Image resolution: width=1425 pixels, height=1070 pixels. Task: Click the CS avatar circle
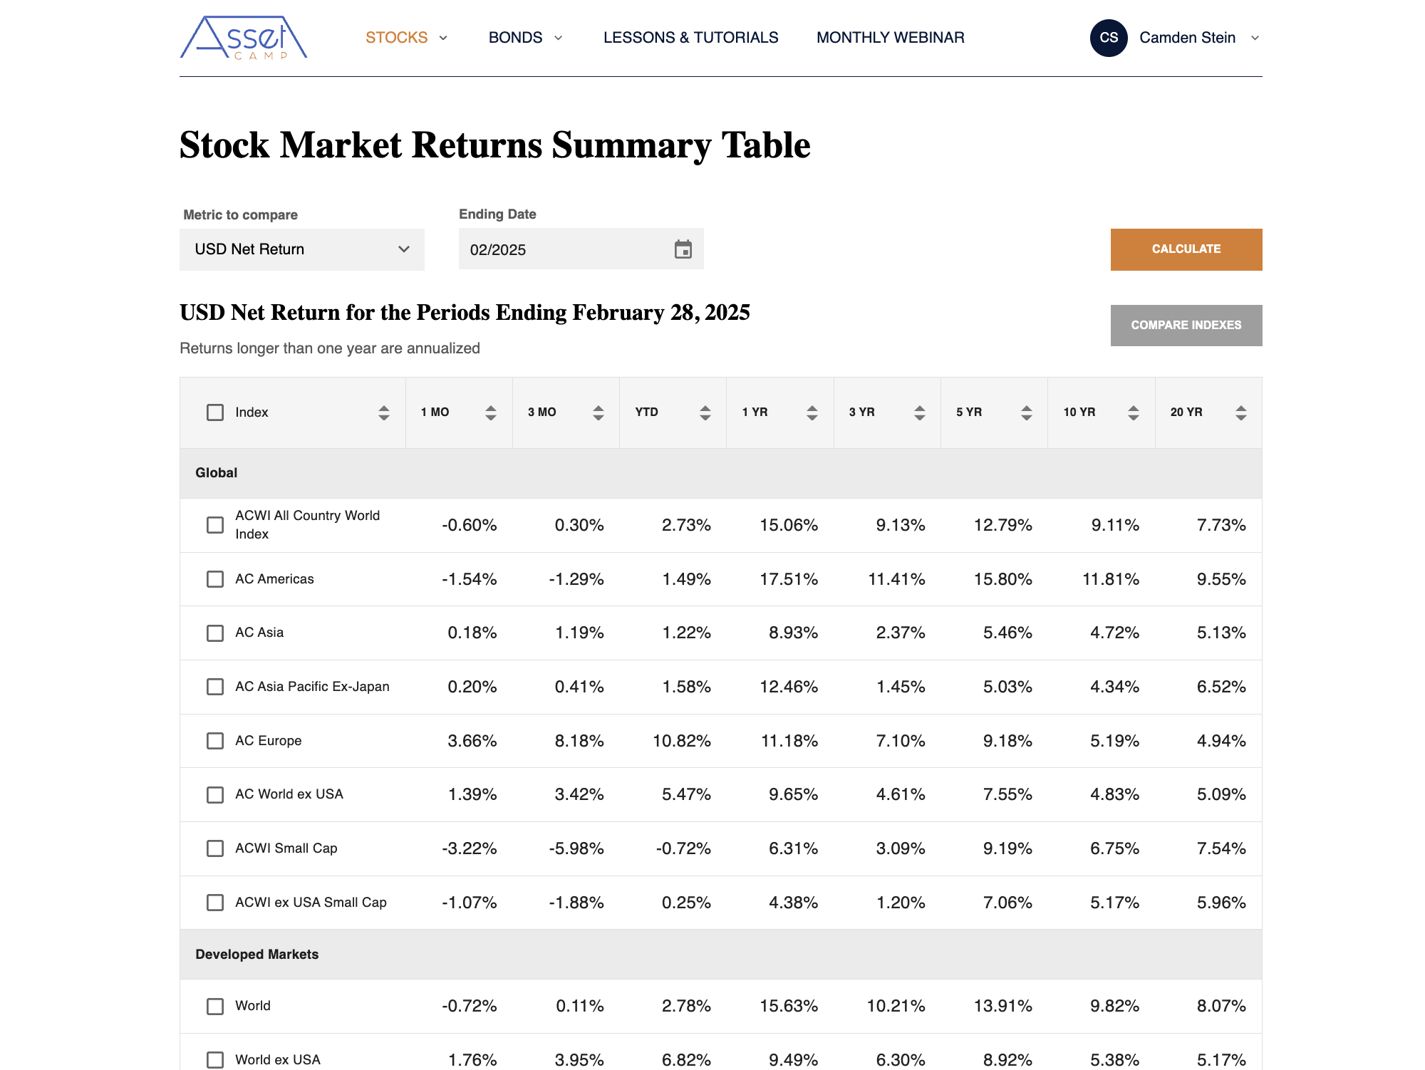point(1109,37)
